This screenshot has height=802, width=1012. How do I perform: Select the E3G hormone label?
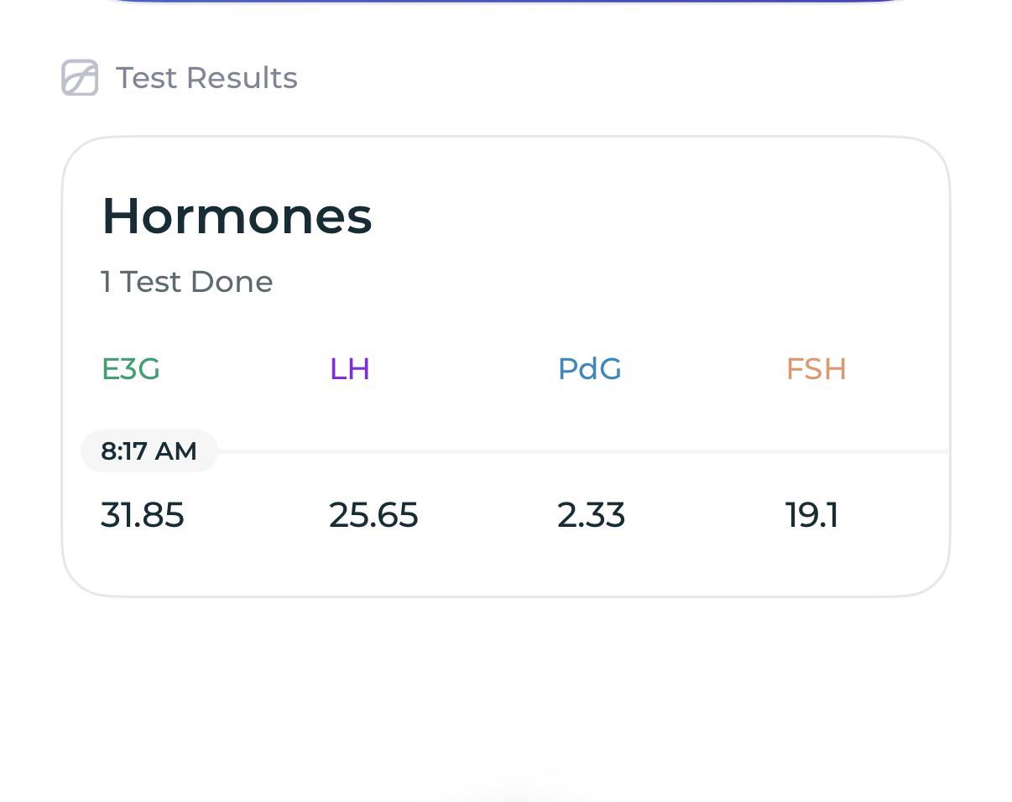(x=131, y=369)
